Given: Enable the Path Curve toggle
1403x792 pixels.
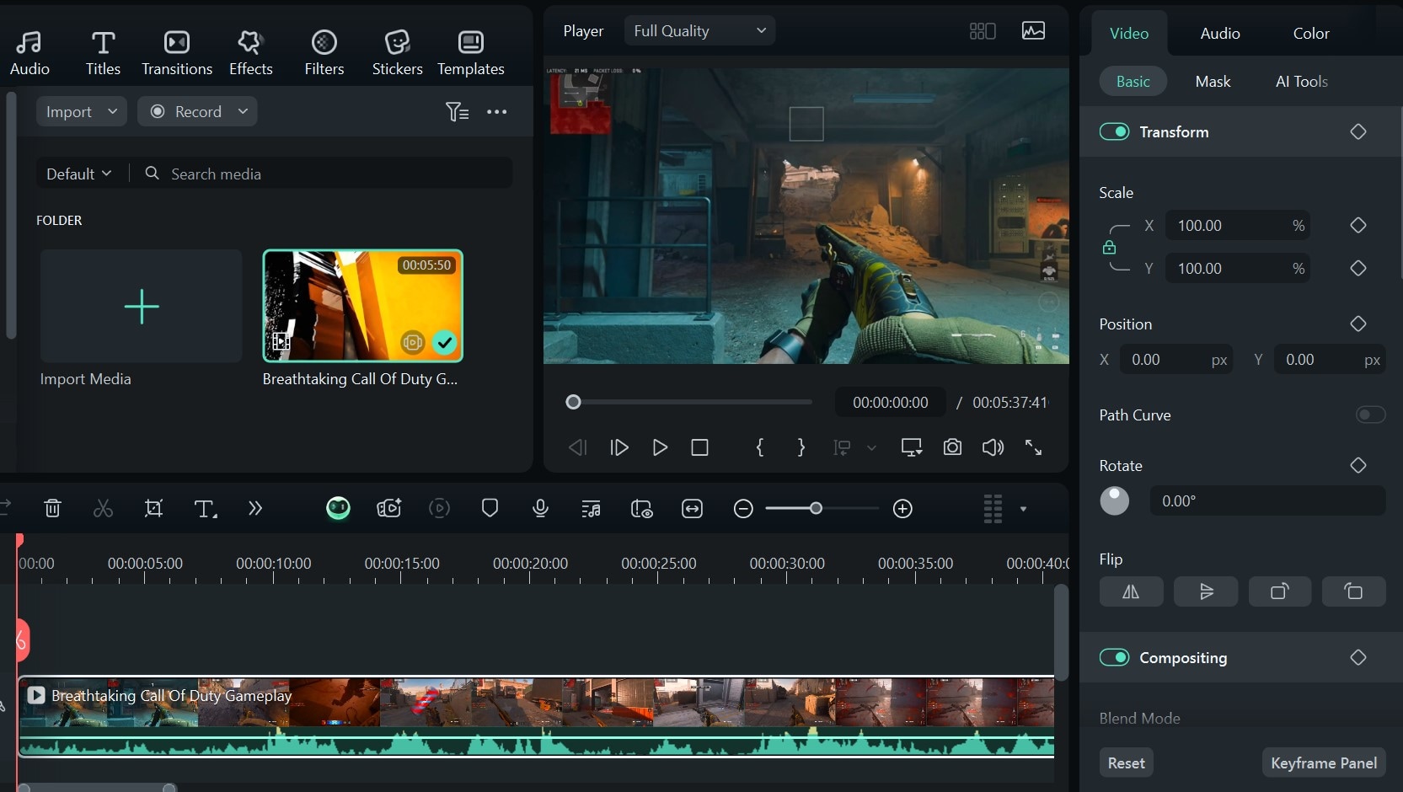Looking at the screenshot, I should (x=1370, y=415).
